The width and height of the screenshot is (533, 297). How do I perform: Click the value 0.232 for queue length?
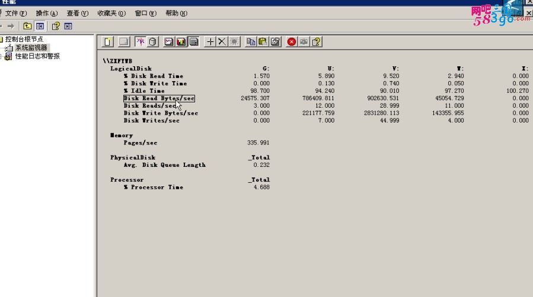click(261, 165)
